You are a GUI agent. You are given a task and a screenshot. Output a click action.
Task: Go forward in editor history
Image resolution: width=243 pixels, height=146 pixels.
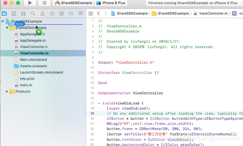click(106, 14)
